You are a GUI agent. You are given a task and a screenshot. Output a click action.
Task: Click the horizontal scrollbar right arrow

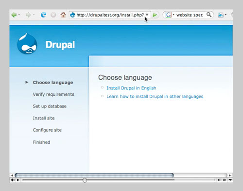coord(230,175)
